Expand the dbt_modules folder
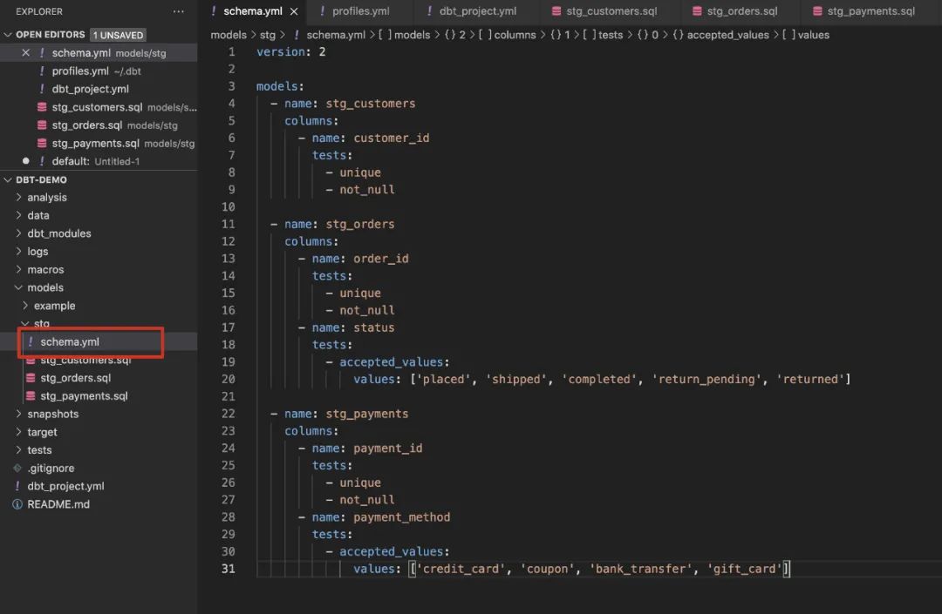The height and width of the screenshot is (614, 942). (18, 233)
